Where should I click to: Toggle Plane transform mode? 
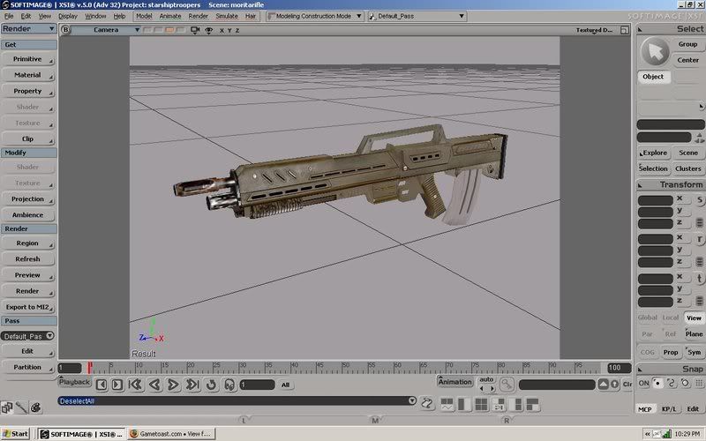tap(694, 334)
